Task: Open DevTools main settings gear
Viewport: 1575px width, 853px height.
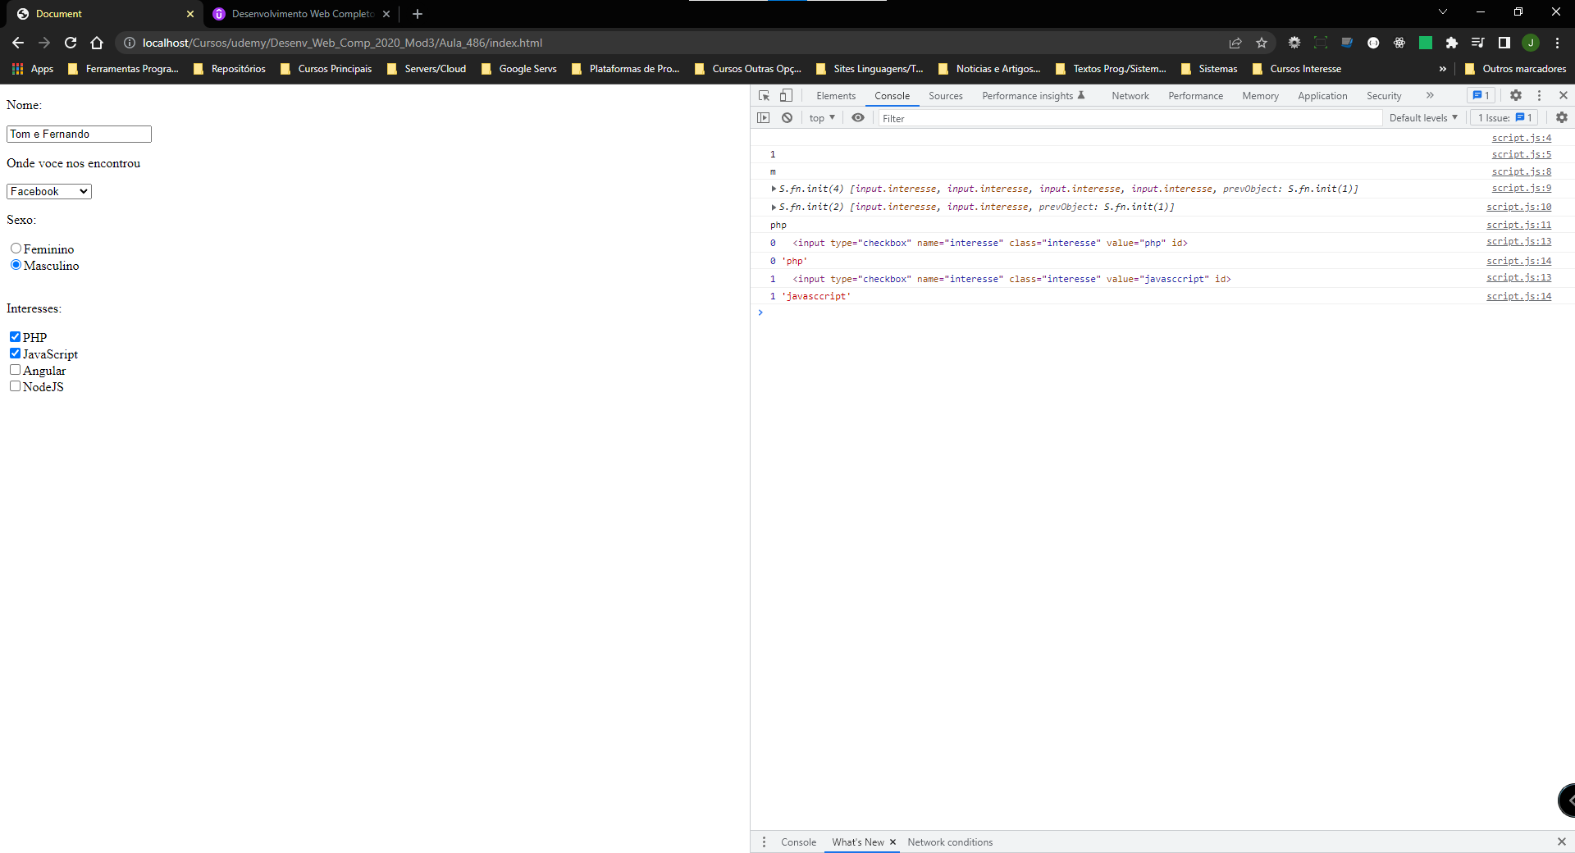Action: (x=1516, y=95)
